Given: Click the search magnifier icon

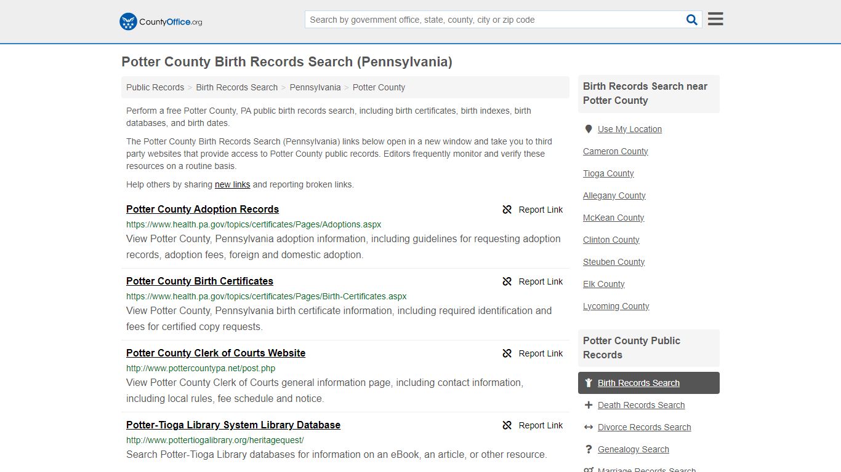Looking at the screenshot, I should pos(692,20).
